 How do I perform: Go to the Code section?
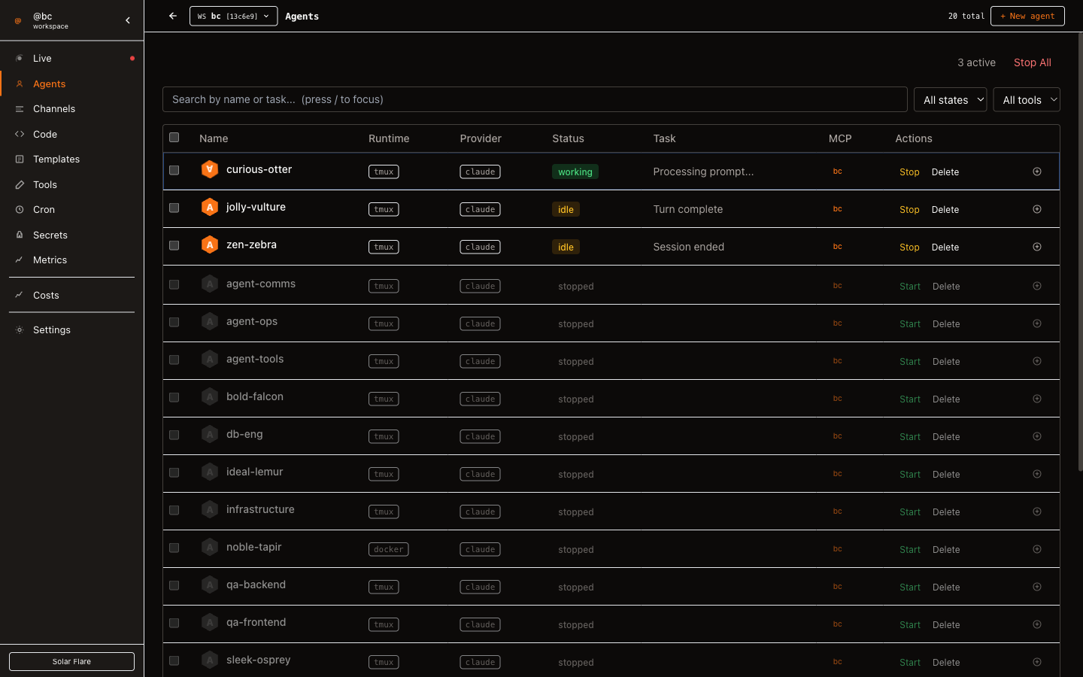(72, 134)
